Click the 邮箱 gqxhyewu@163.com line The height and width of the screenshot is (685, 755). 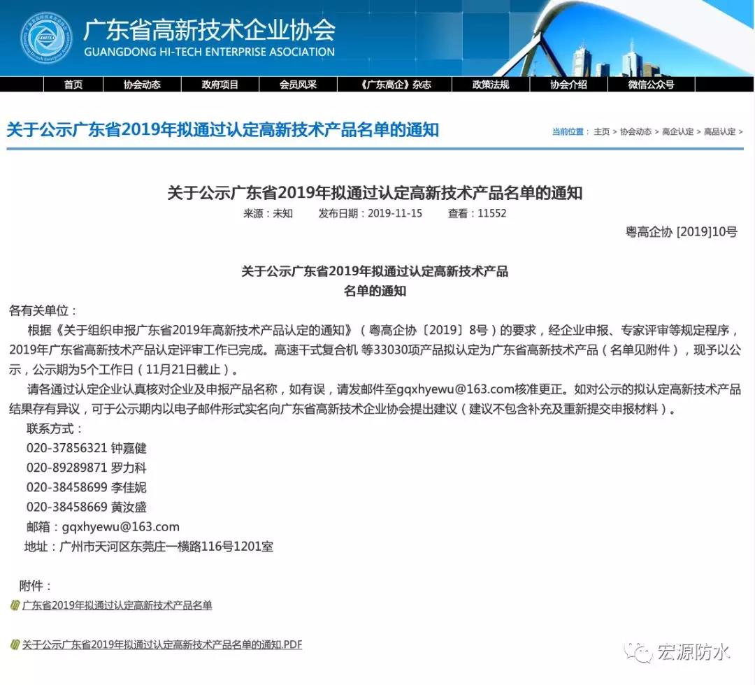(x=103, y=526)
